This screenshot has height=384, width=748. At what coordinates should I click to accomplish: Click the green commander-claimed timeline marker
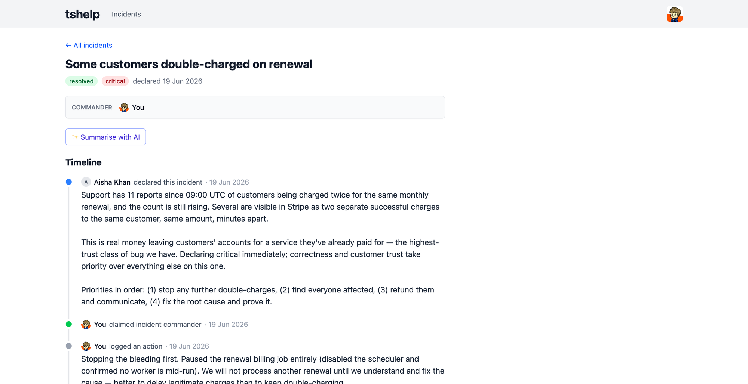click(x=69, y=324)
